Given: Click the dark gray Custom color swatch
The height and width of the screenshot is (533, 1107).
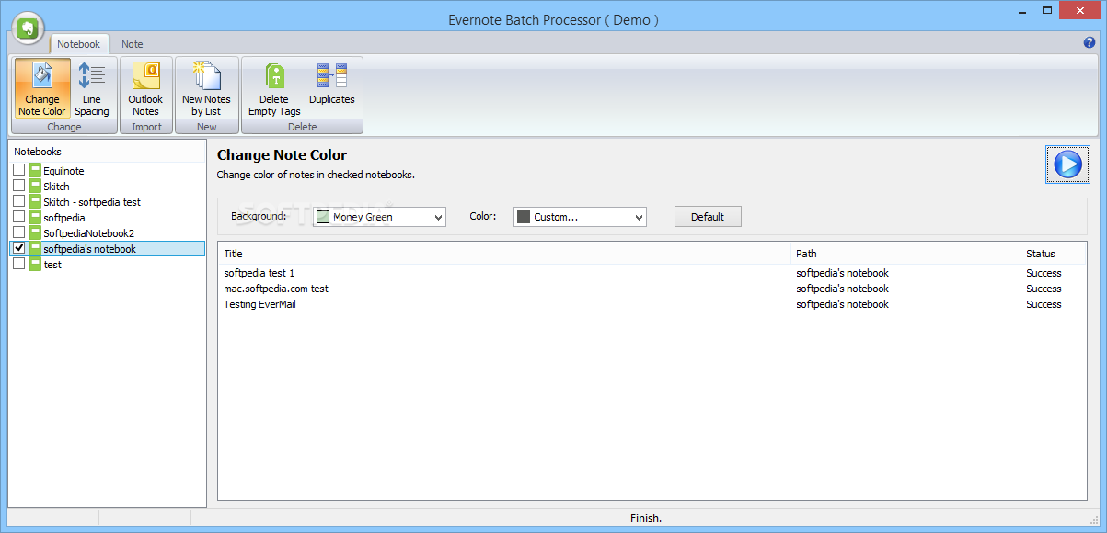Looking at the screenshot, I should 524,217.
